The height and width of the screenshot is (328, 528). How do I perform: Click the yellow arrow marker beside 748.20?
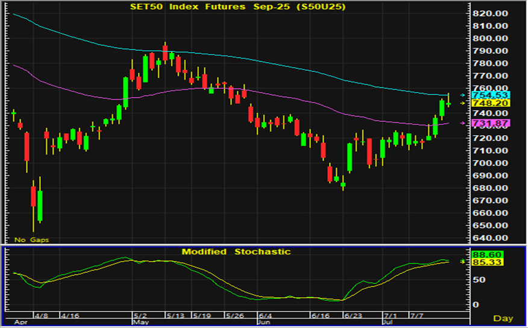(x=463, y=104)
